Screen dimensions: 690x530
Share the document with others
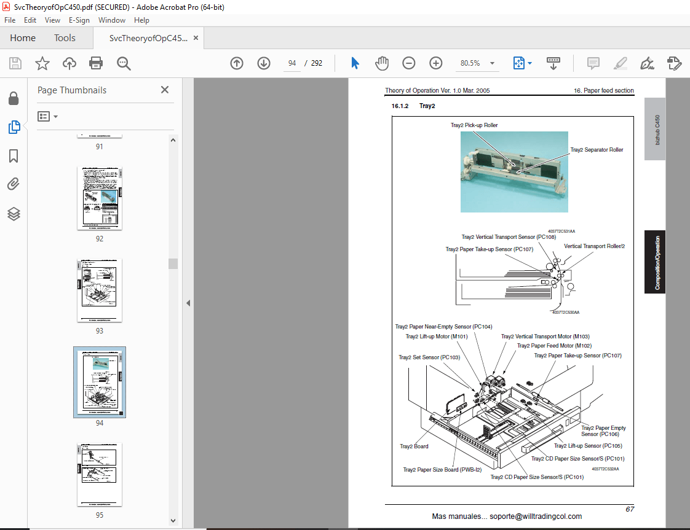point(674,63)
